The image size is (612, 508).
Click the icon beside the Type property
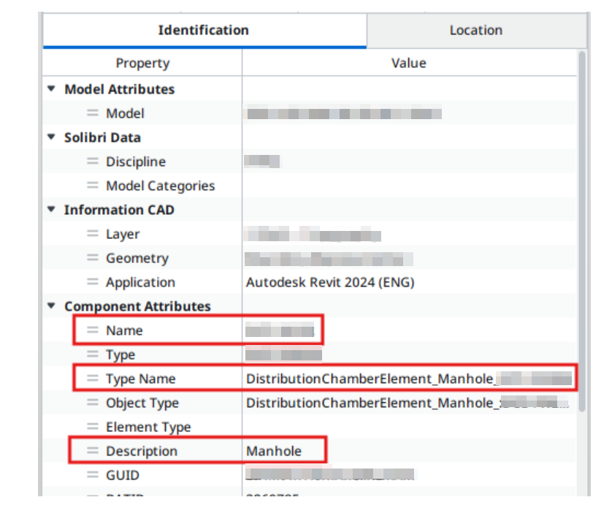(x=93, y=354)
